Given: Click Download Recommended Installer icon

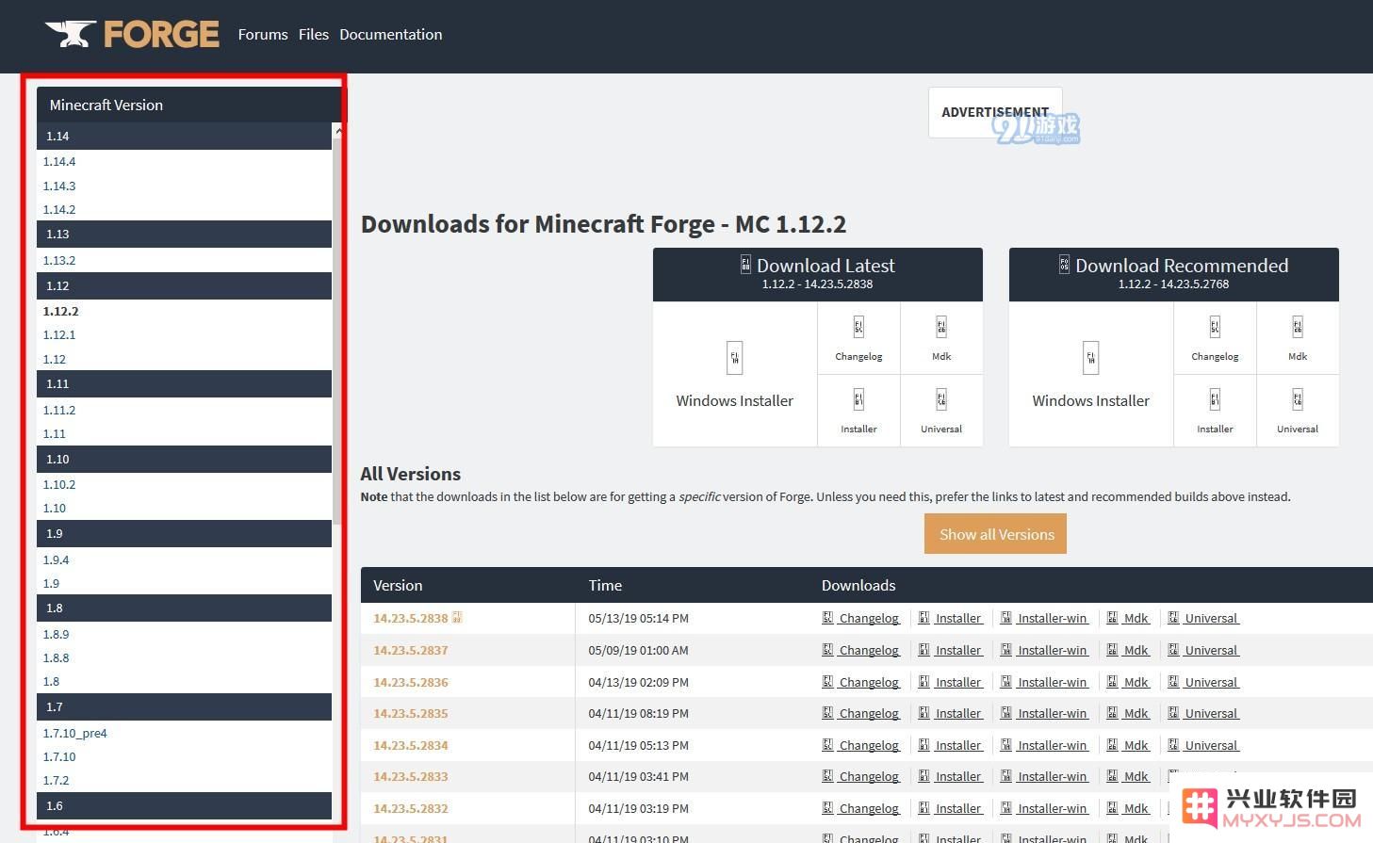Looking at the screenshot, I should [x=1215, y=399].
